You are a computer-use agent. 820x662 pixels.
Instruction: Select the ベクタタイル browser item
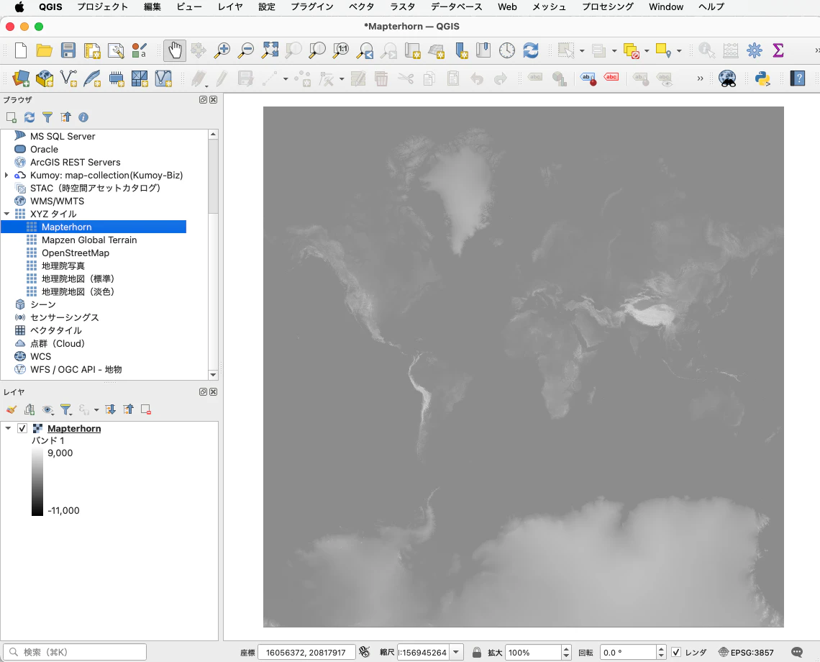(x=56, y=330)
